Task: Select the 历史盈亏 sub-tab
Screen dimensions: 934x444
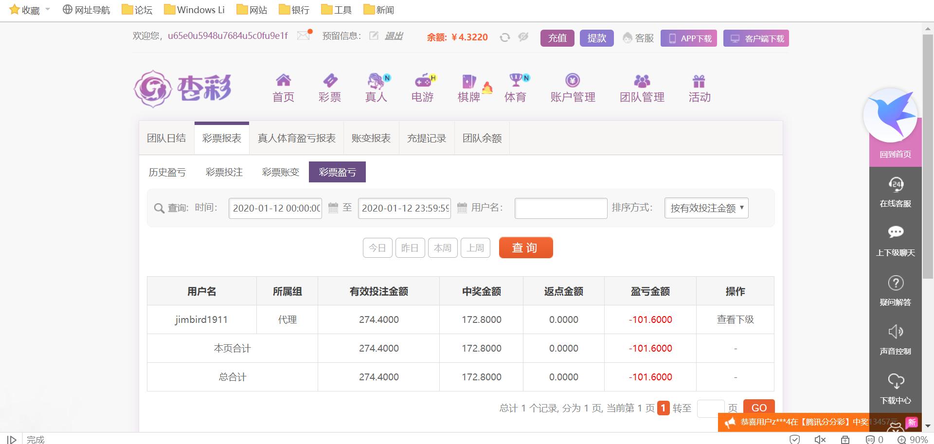Action: coord(167,172)
